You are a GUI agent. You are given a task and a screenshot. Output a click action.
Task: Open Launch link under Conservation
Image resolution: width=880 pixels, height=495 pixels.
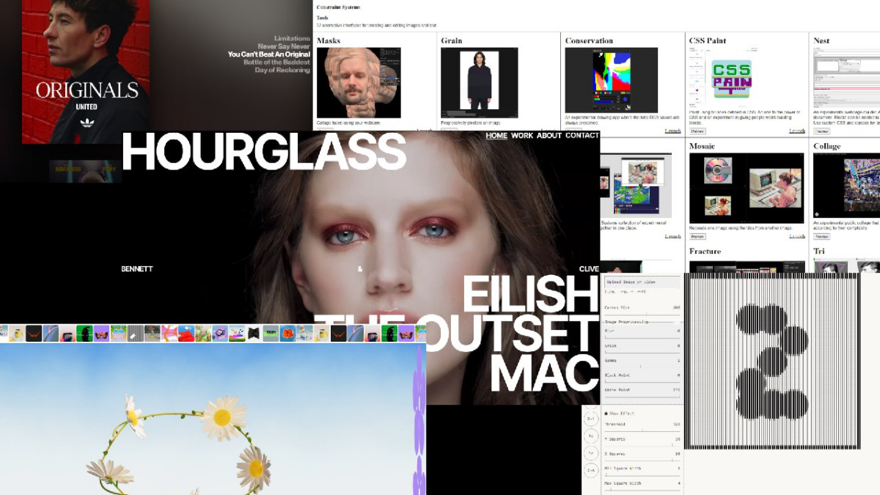coord(672,131)
